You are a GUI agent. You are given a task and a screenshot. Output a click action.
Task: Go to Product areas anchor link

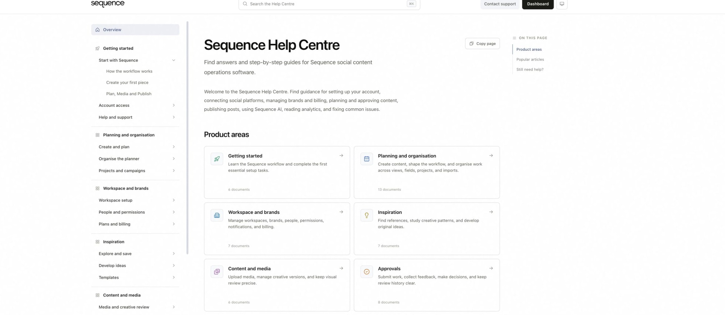(x=529, y=49)
